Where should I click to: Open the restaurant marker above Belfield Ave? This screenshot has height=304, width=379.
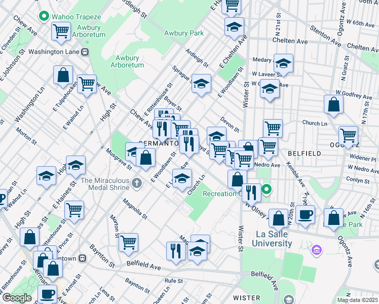point(176,252)
